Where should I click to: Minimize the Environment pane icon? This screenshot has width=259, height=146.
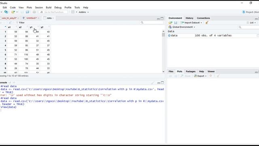click(x=256, y=19)
